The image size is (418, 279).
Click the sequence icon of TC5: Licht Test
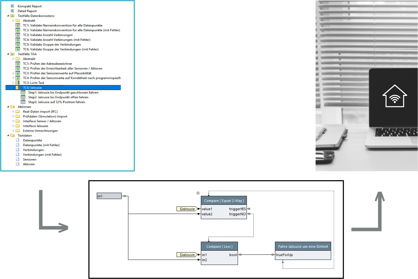[x=17, y=83]
